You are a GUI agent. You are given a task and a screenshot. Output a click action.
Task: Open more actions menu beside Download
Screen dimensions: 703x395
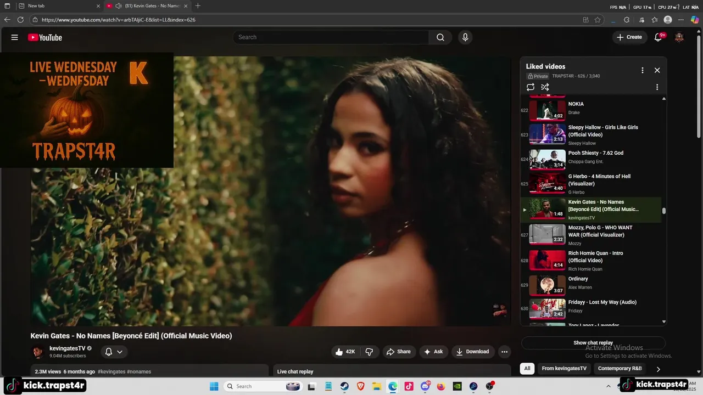pos(504,352)
